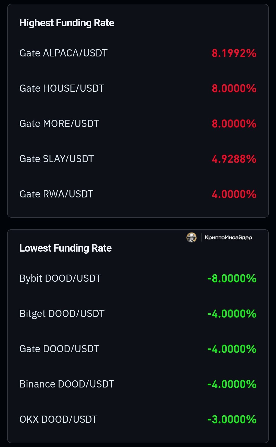Image resolution: width=276 pixels, height=447 pixels.
Task: Select the Bybit DOOD/USDT pair
Action: click(60, 278)
